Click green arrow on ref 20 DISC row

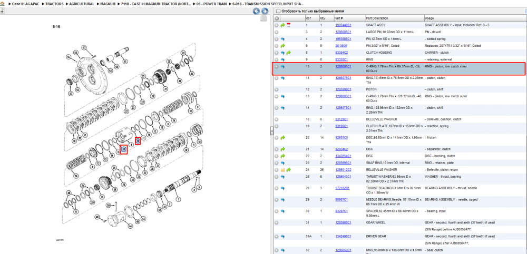pos(282,138)
